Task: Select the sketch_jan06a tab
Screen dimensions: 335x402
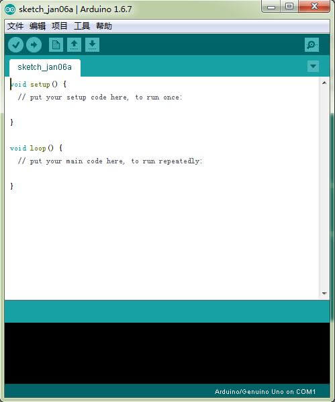Action: (45, 67)
